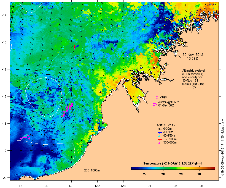This screenshot has height=188, width=226.
Task: Click the colorbar label 28
Action: (163, 174)
